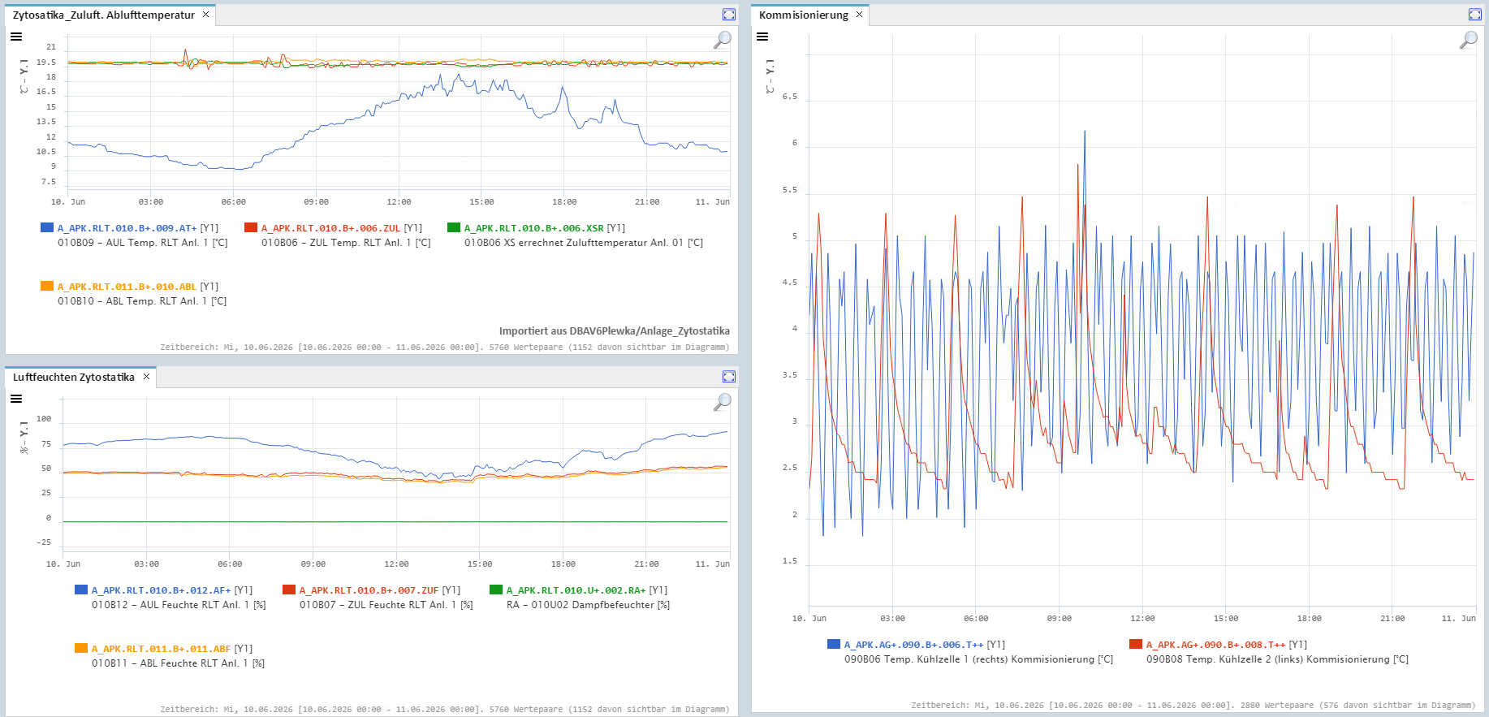Toggle legend series A_APK.RLT.010.B+.007.ZUF
This screenshot has width=1489, height=717.
[369, 590]
